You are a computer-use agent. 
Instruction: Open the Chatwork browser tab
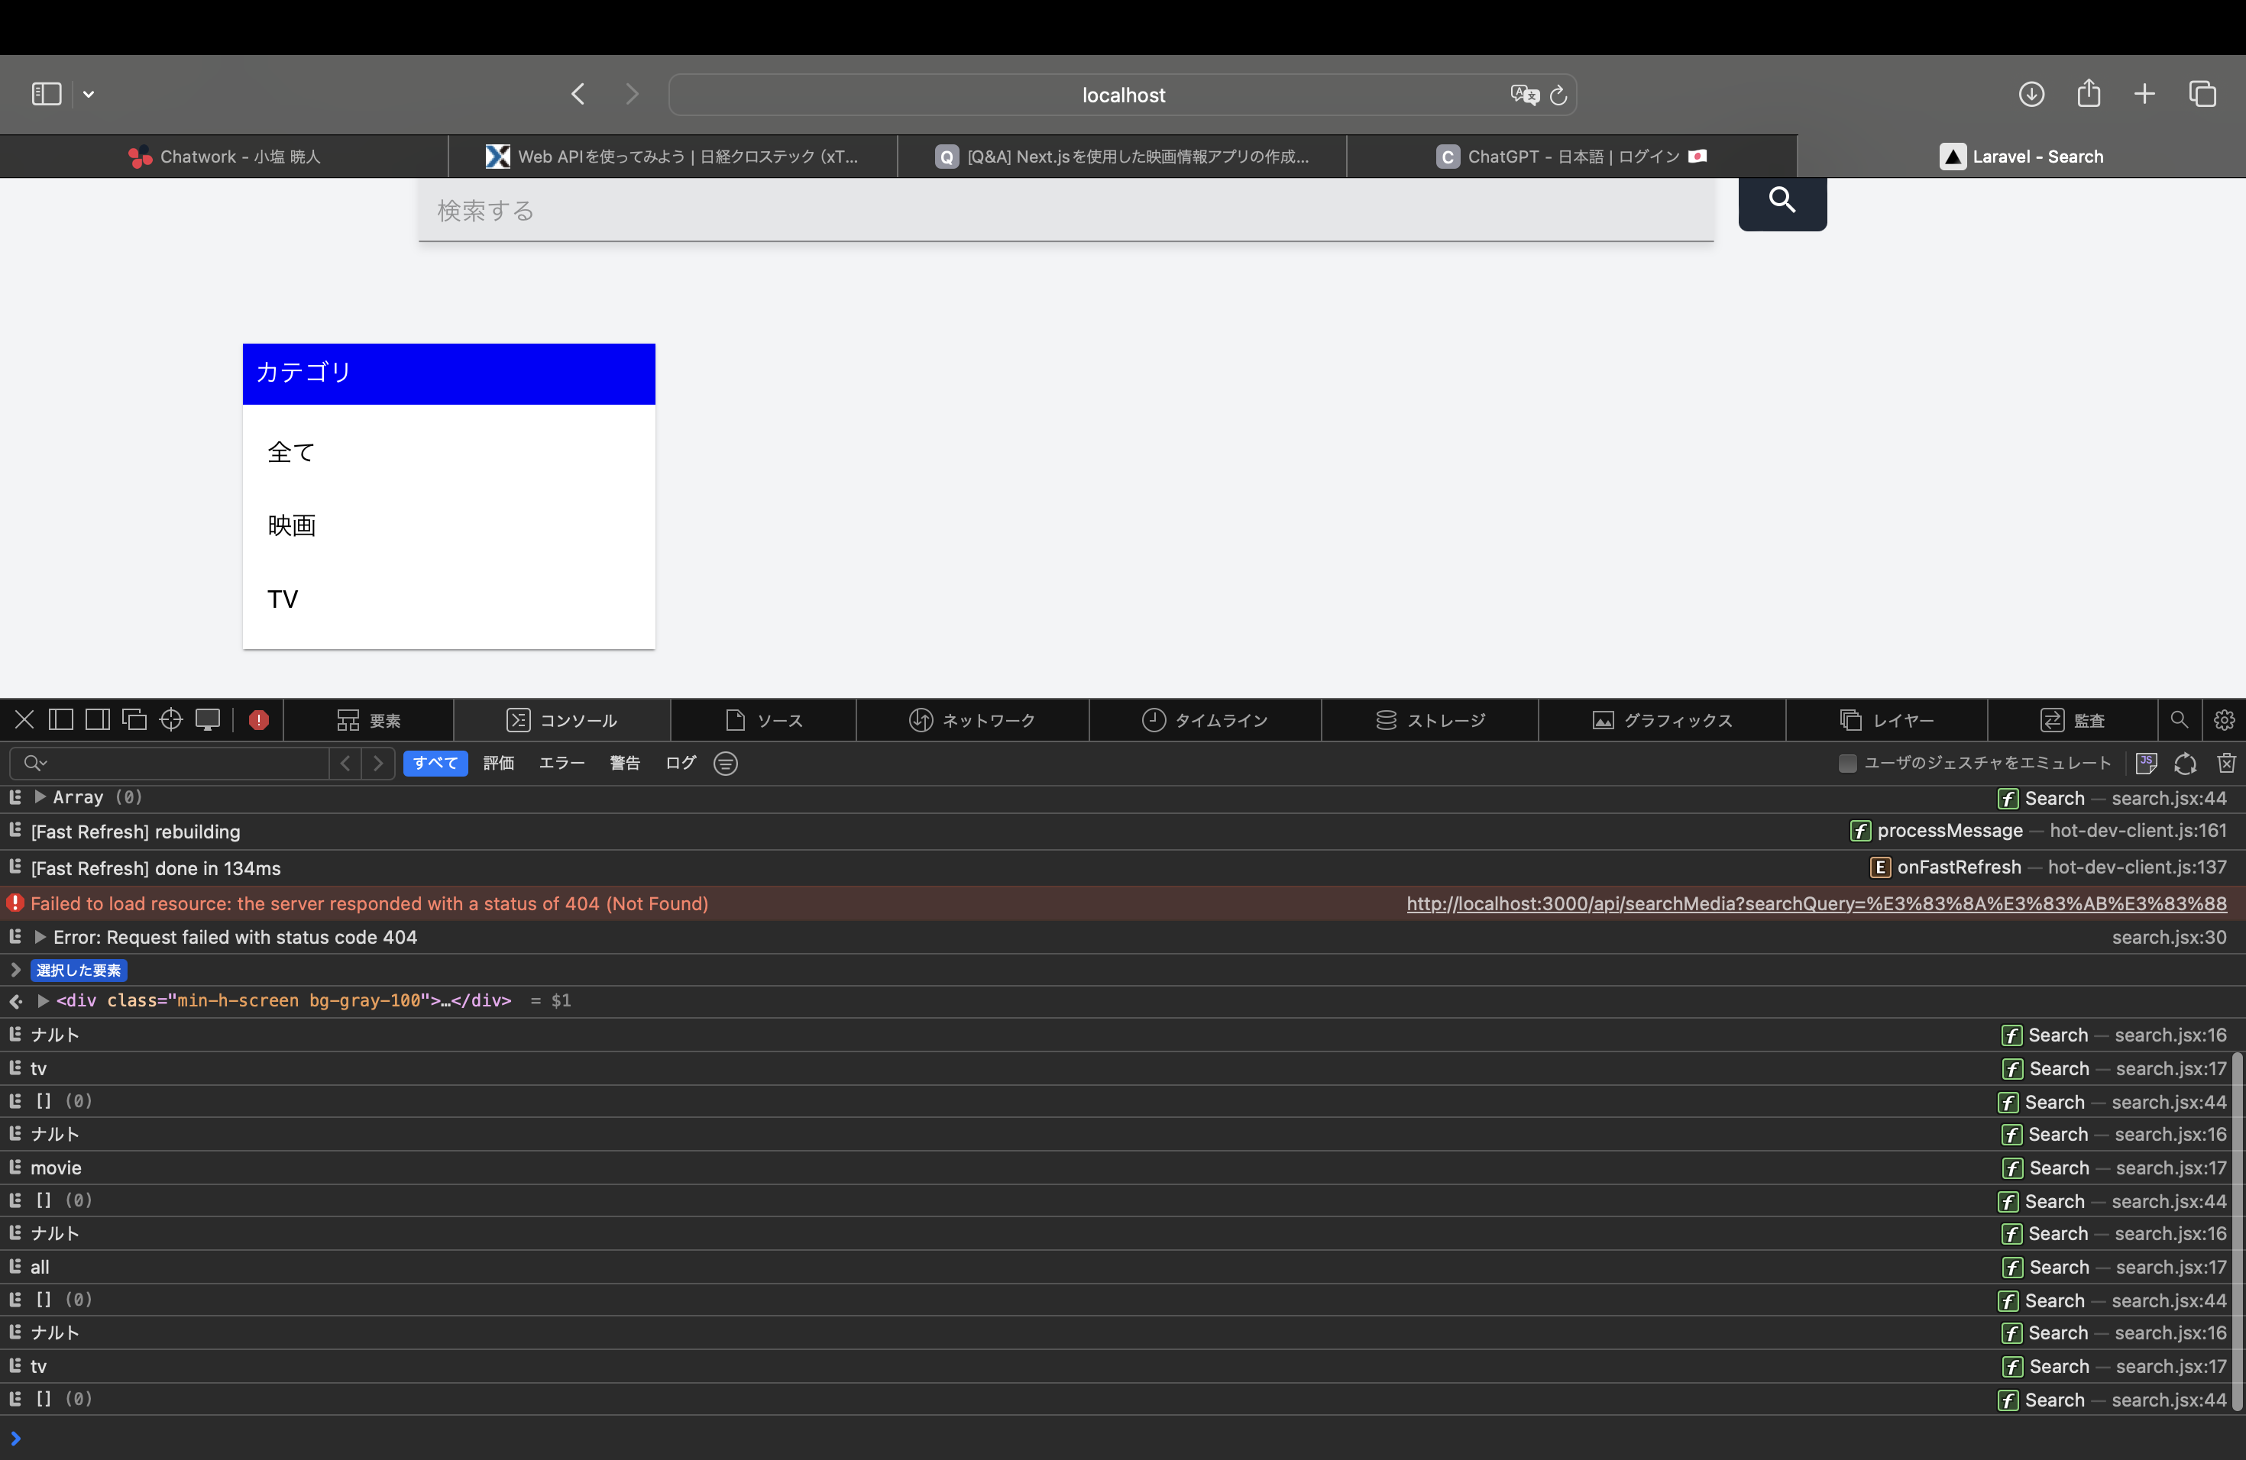pyautogui.click(x=225, y=157)
